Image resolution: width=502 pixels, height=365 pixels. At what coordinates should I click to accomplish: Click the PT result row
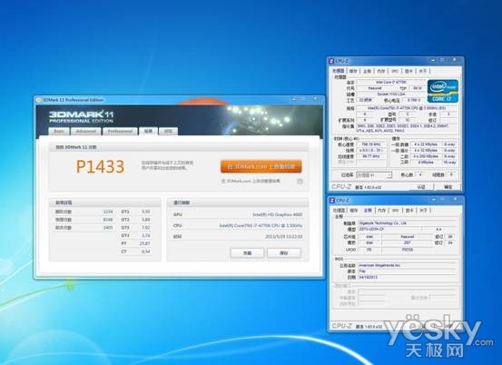[x=135, y=243]
